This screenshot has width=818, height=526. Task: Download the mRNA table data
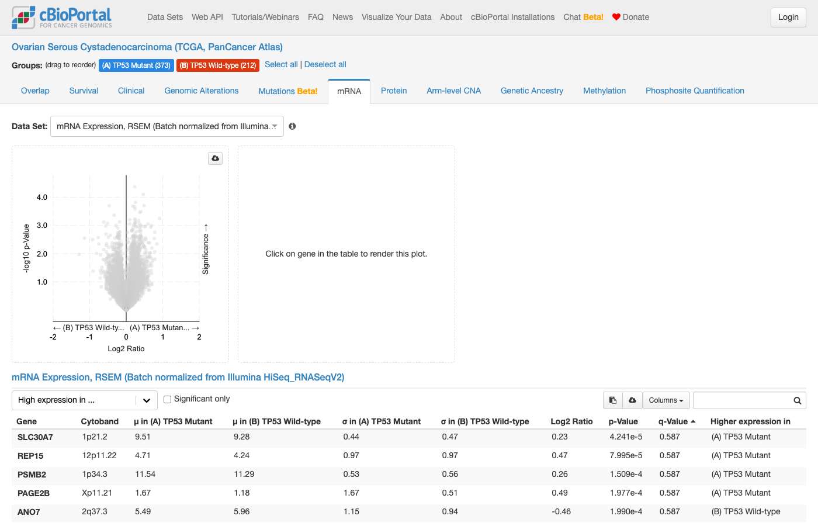point(632,400)
